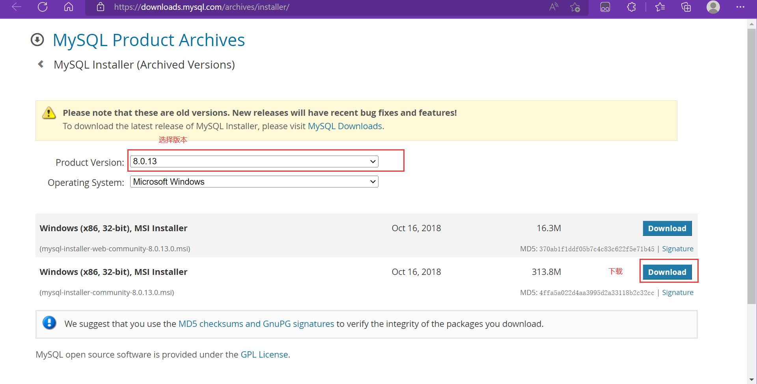Viewport: 757px width, 384px height.
Task: Open MD5 checksums and GnuPG signatures link
Action: click(256, 324)
